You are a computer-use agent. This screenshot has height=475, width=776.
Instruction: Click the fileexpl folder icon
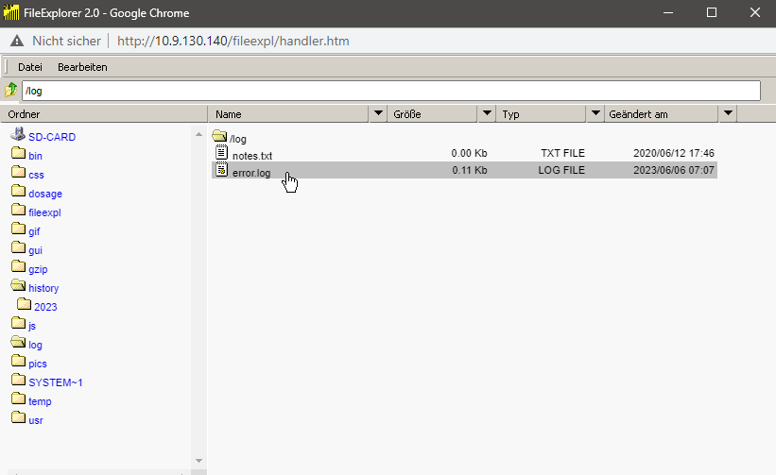coord(18,210)
